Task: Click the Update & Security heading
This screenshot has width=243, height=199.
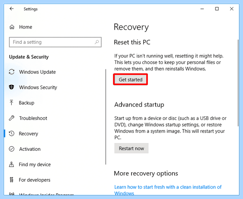Action: (29, 57)
